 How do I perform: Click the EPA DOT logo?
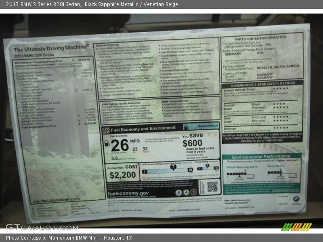point(106,129)
